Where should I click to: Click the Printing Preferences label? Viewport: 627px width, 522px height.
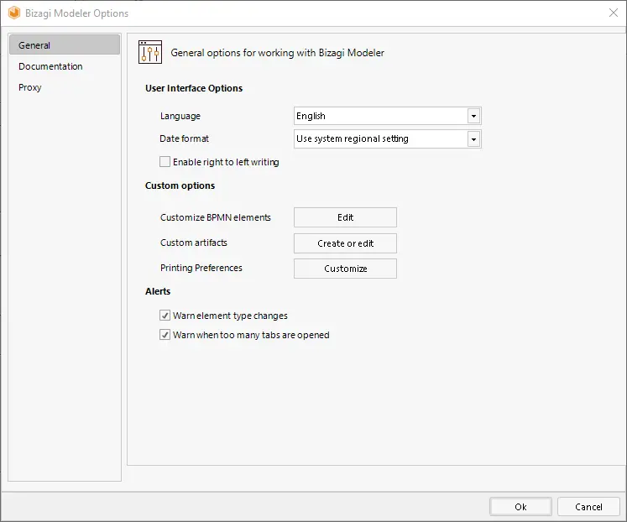point(201,268)
